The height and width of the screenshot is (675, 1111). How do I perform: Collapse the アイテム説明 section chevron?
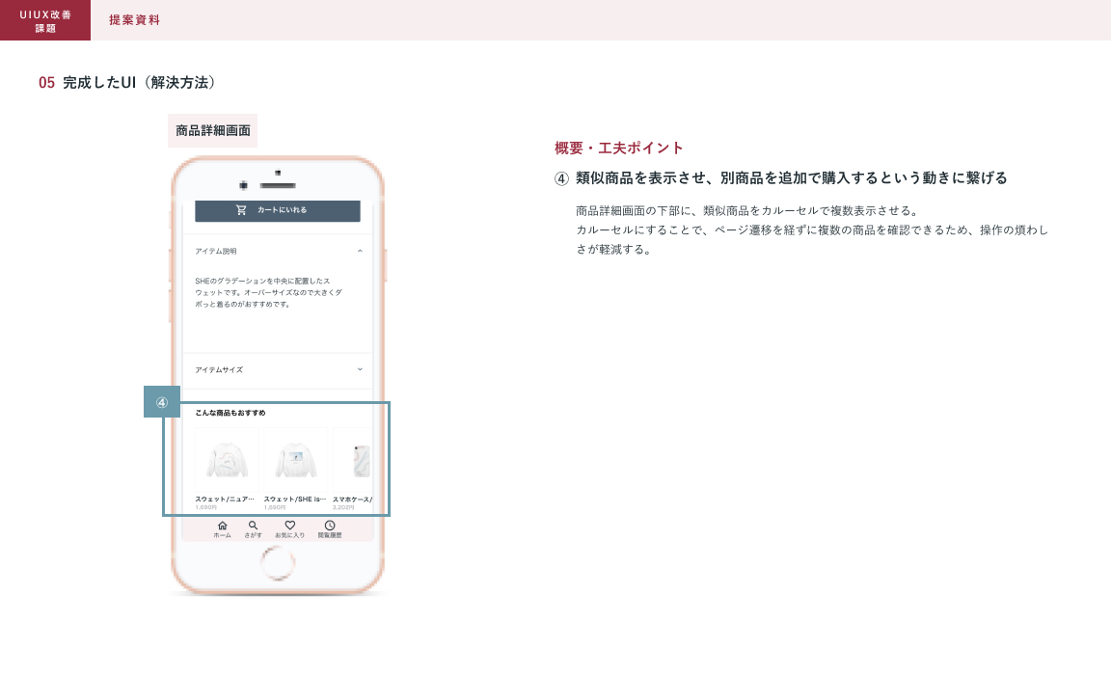coord(360,251)
